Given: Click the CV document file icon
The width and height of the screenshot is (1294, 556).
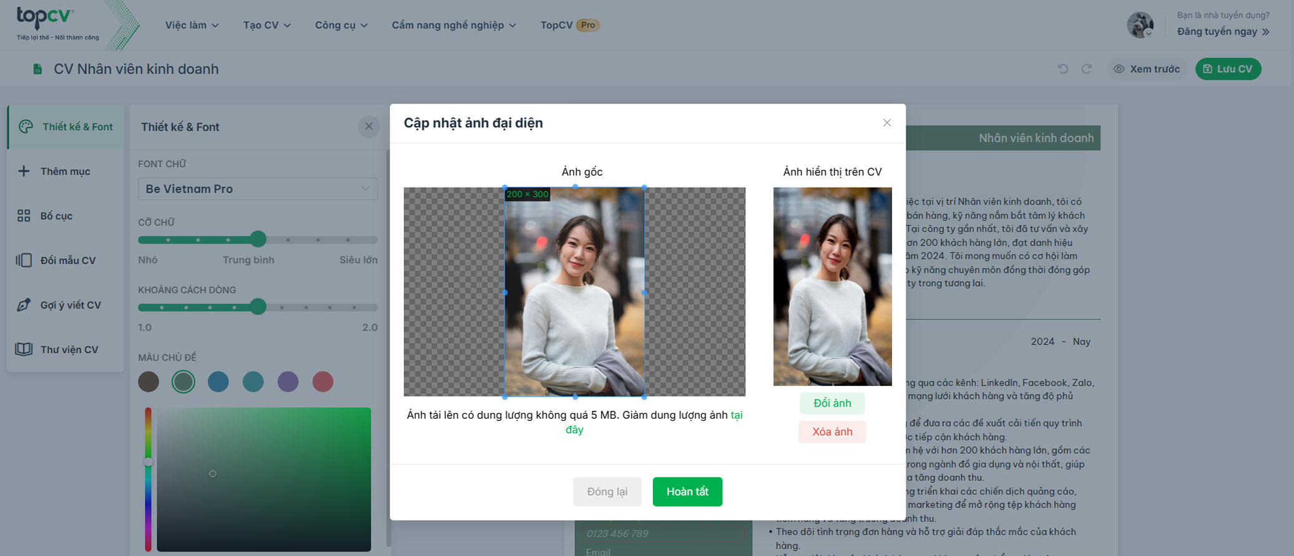Looking at the screenshot, I should [37, 69].
